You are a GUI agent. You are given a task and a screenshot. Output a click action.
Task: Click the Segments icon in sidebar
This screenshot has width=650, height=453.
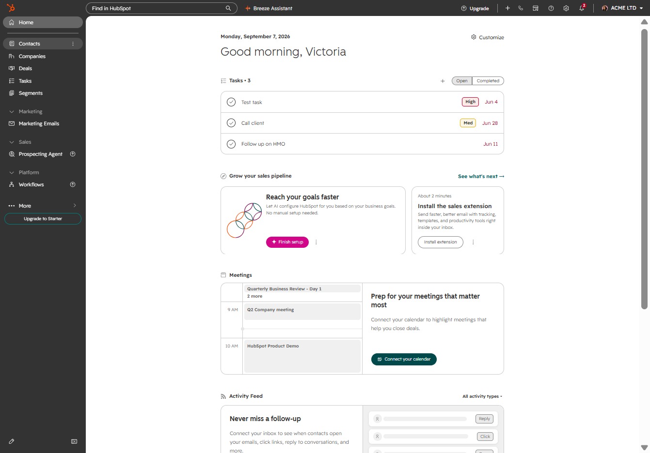[12, 93]
